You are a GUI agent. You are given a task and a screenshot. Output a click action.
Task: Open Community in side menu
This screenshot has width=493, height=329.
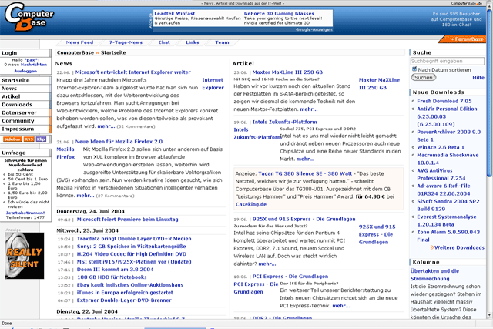(x=25, y=121)
